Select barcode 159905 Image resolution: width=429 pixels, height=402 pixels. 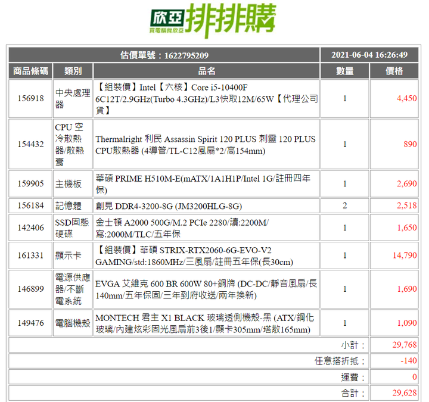(30, 183)
